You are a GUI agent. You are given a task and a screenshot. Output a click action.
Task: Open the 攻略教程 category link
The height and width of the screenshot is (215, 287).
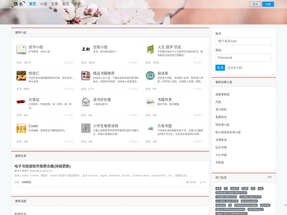[26, 182]
